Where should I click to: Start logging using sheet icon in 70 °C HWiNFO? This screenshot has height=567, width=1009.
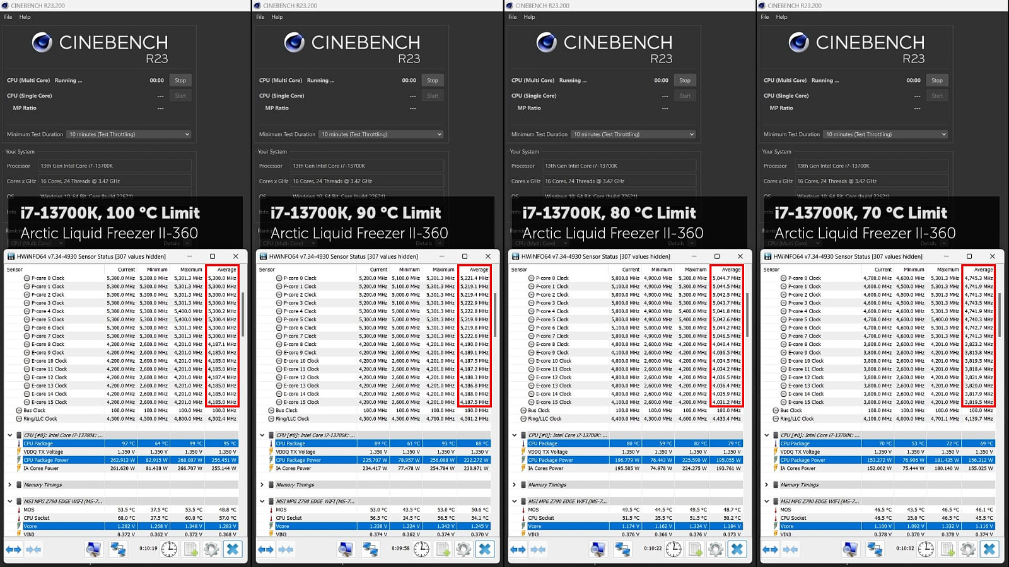(947, 549)
